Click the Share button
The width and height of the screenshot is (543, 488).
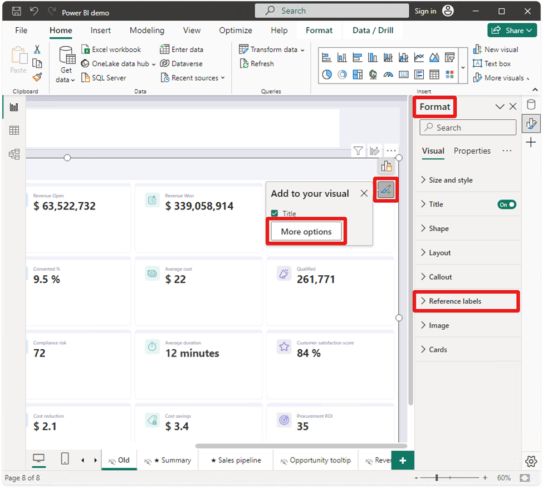pyautogui.click(x=512, y=31)
